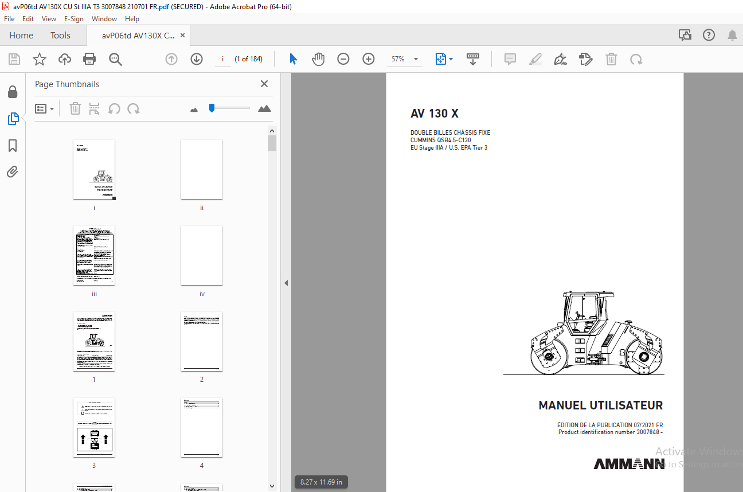Select page 1 thumbnail

coord(94,342)
